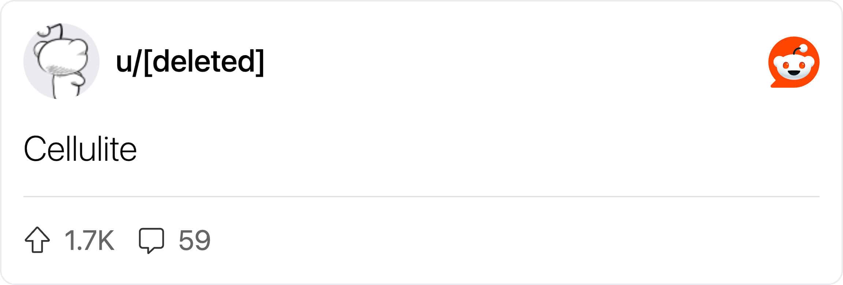Open the orange Reddit logo
This screenshot has width=843, height=285.
coord(794,62)
